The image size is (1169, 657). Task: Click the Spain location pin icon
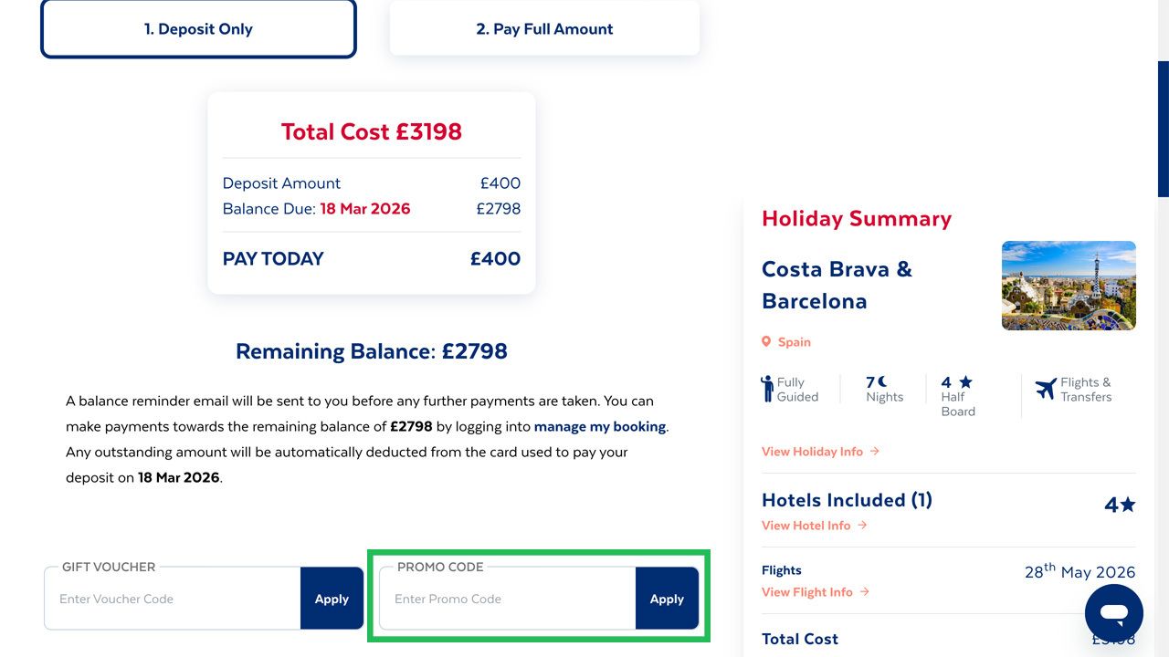[767, 341]
